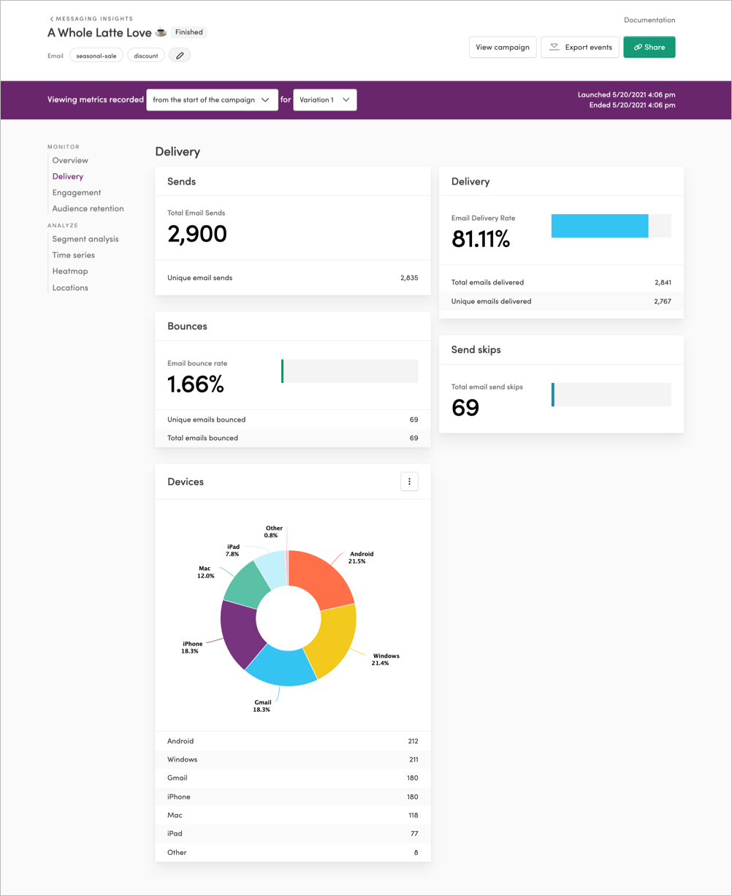Screen dimensions: 732x896
Task: Open the Devices chart options menu
Action: tap(410, 481)
